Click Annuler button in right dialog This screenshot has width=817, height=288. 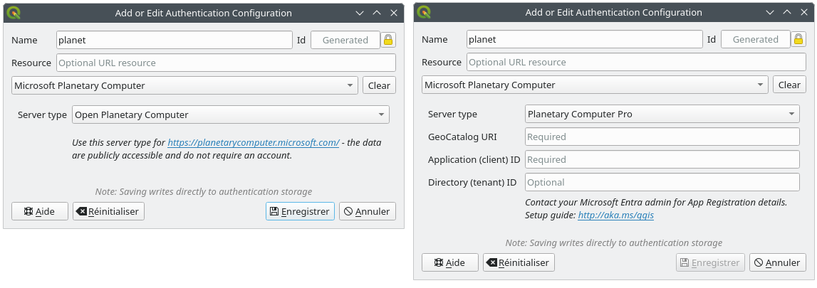pyautogui.click(x=777, y=262)
